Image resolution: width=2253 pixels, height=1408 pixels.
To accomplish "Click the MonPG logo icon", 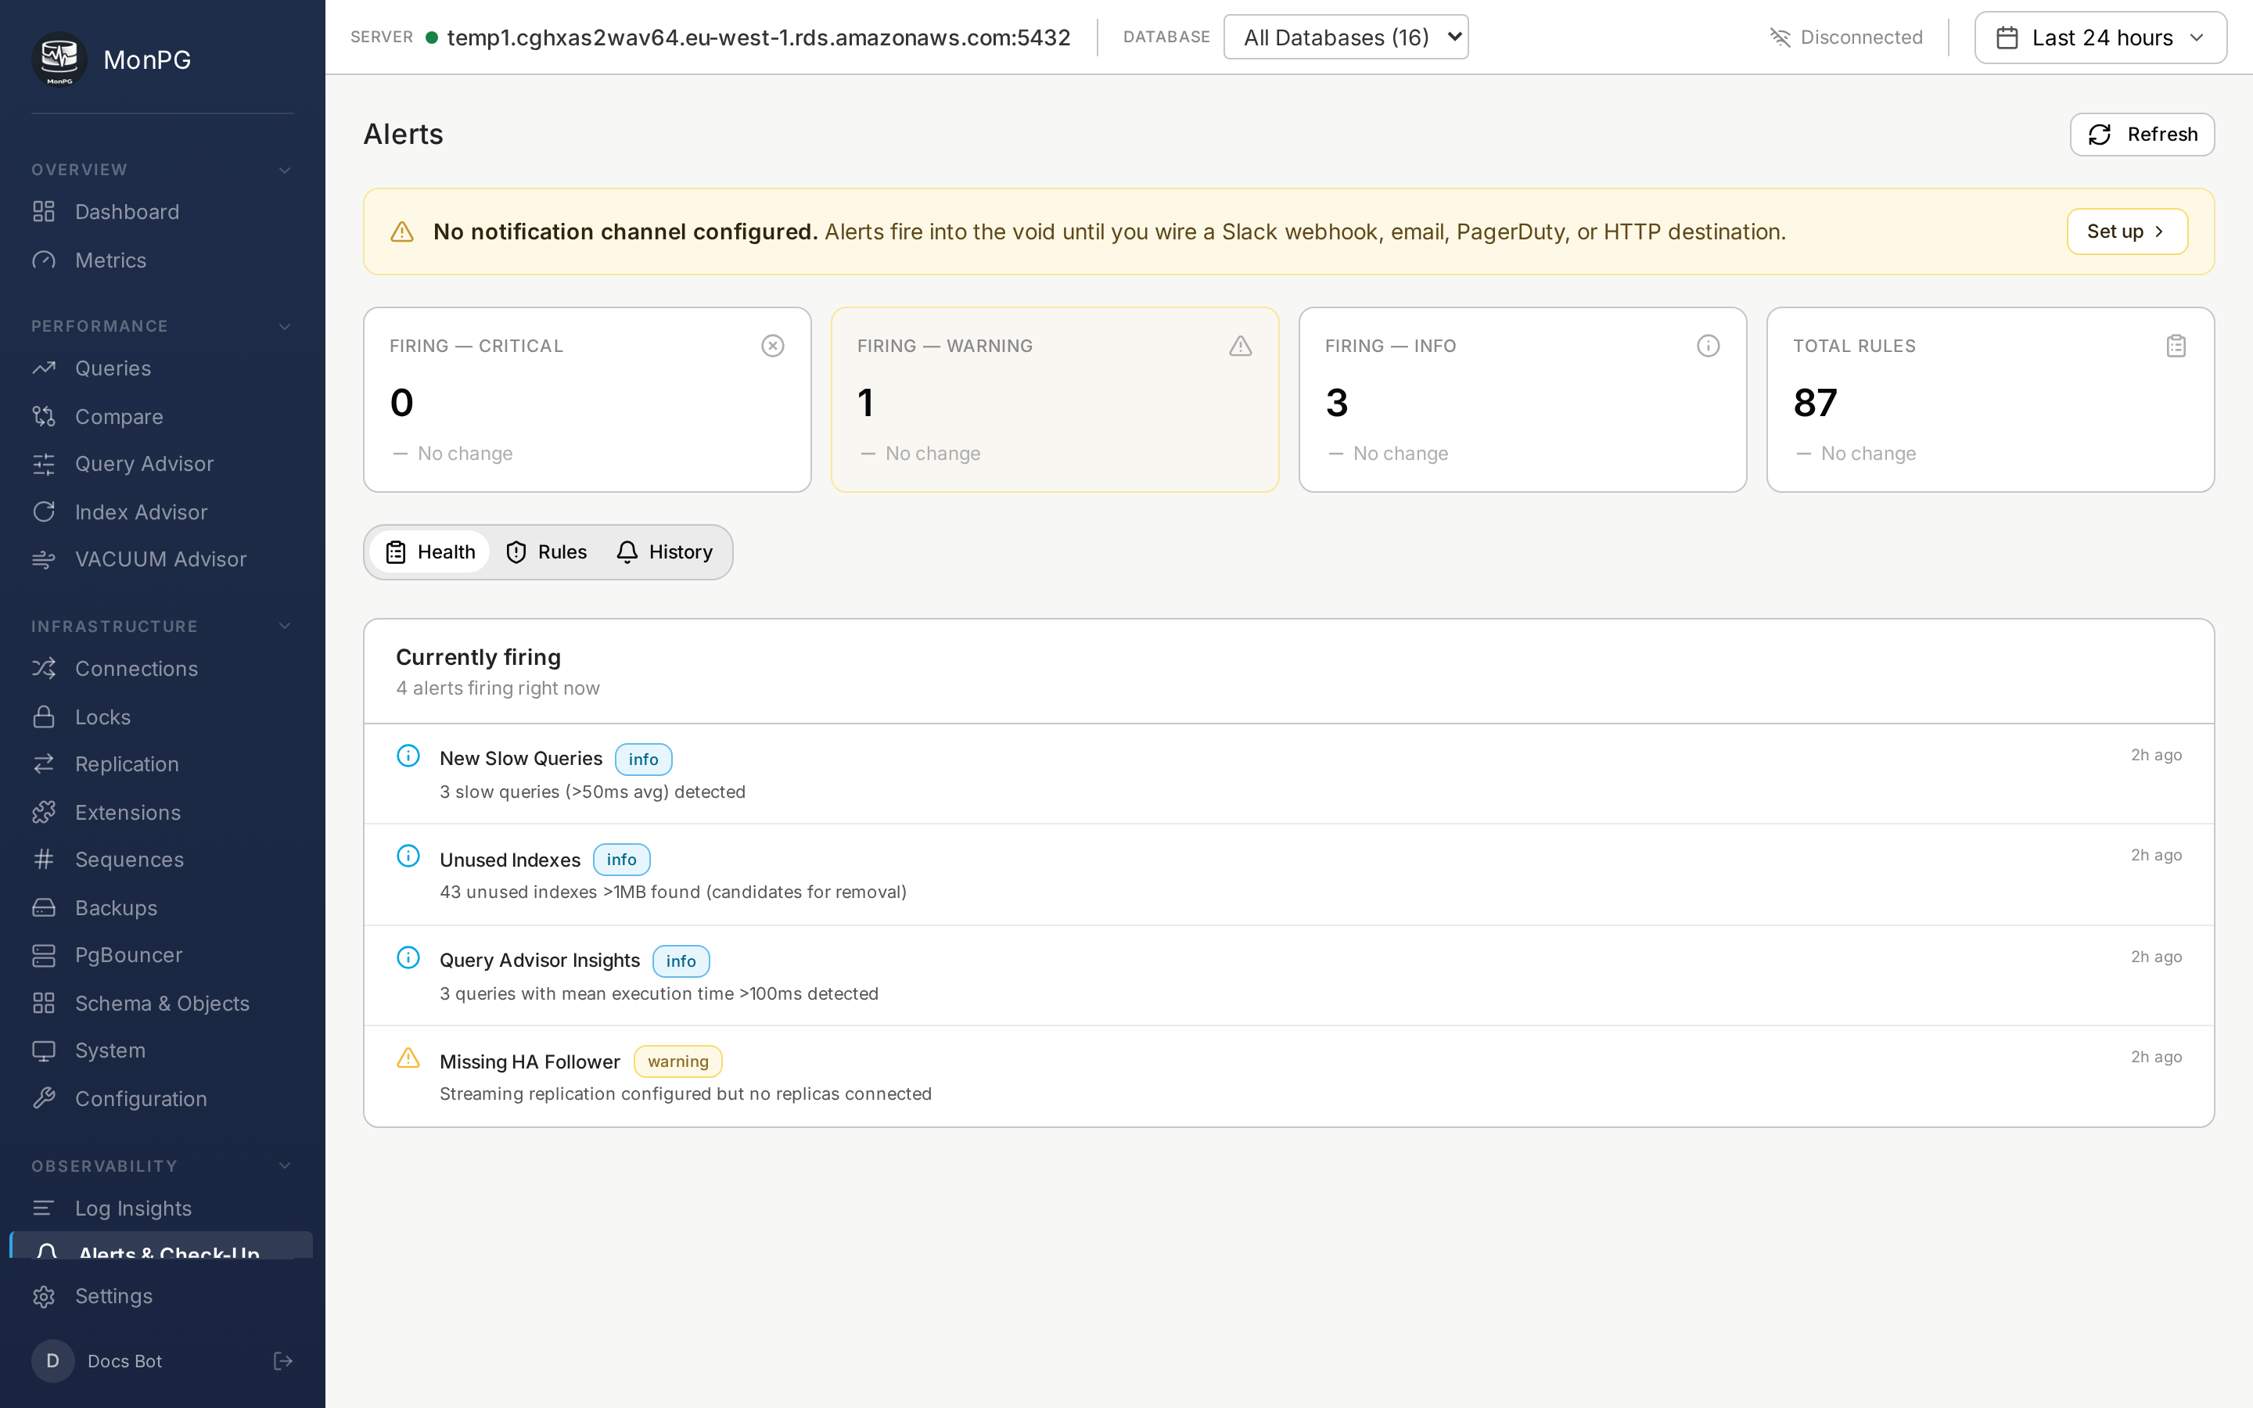I will click(x=59, y=59).
